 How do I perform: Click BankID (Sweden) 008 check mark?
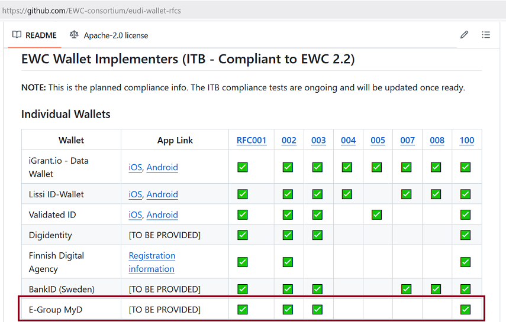pyautogui.click(x=436, y=289)
